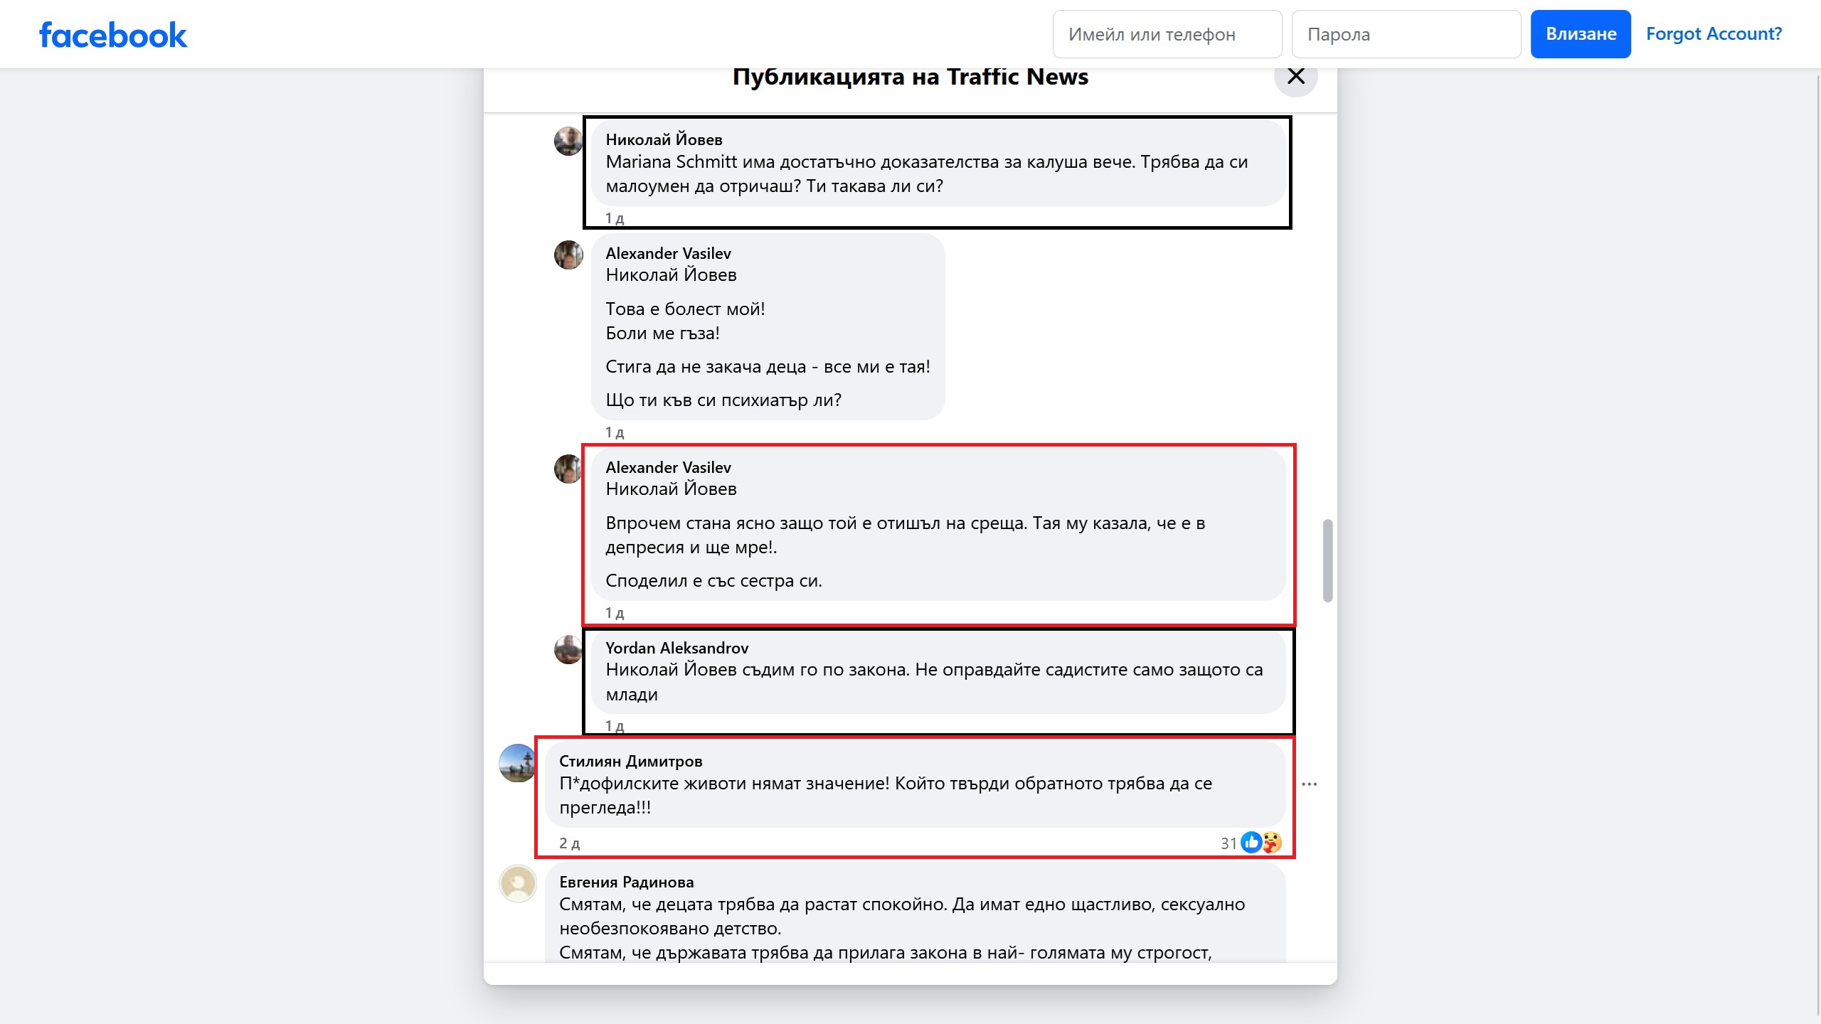Click the comments list scrollbar thumb
Image resolution: width=1821 pixels, height=1024 pixels.
tap(1327, 561)
